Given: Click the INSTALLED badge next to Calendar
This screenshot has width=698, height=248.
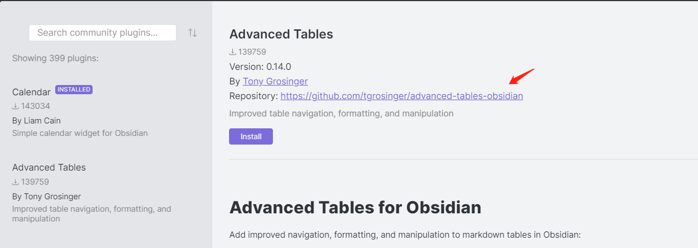Looking at the screenshot, I should (x=74, y=89).
